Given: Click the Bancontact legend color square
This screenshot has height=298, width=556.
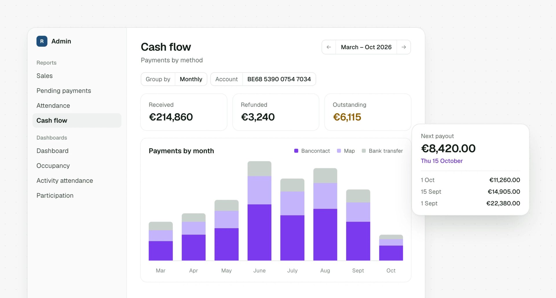Looking at the screenshot, I should pos(296,151).
